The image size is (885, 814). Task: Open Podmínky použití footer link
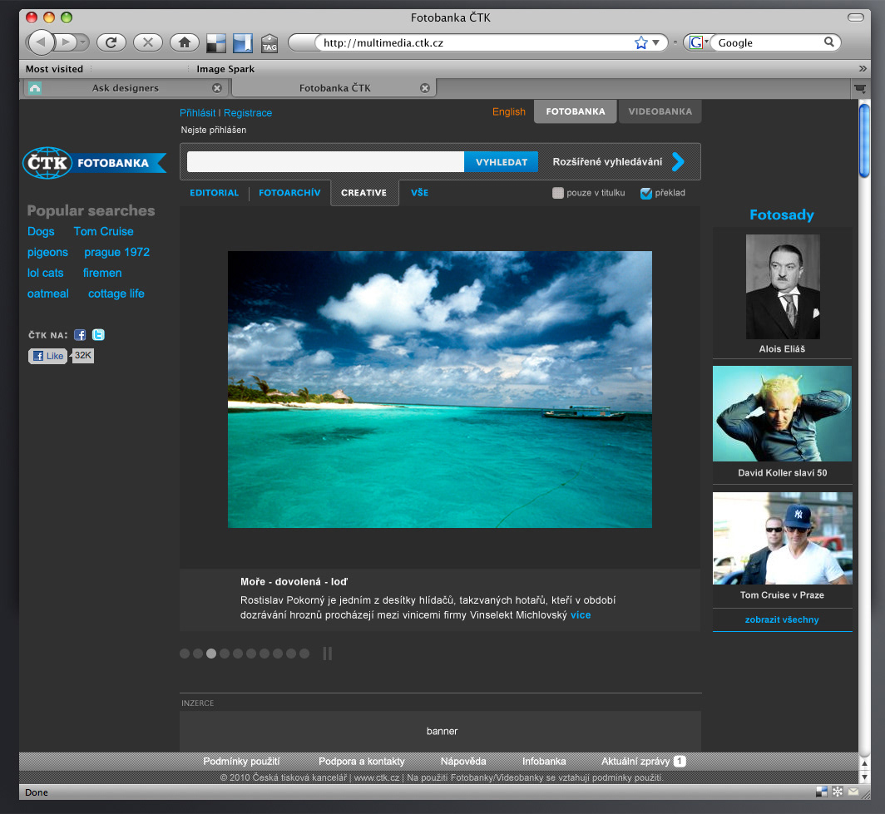click(x=241, y=761)
